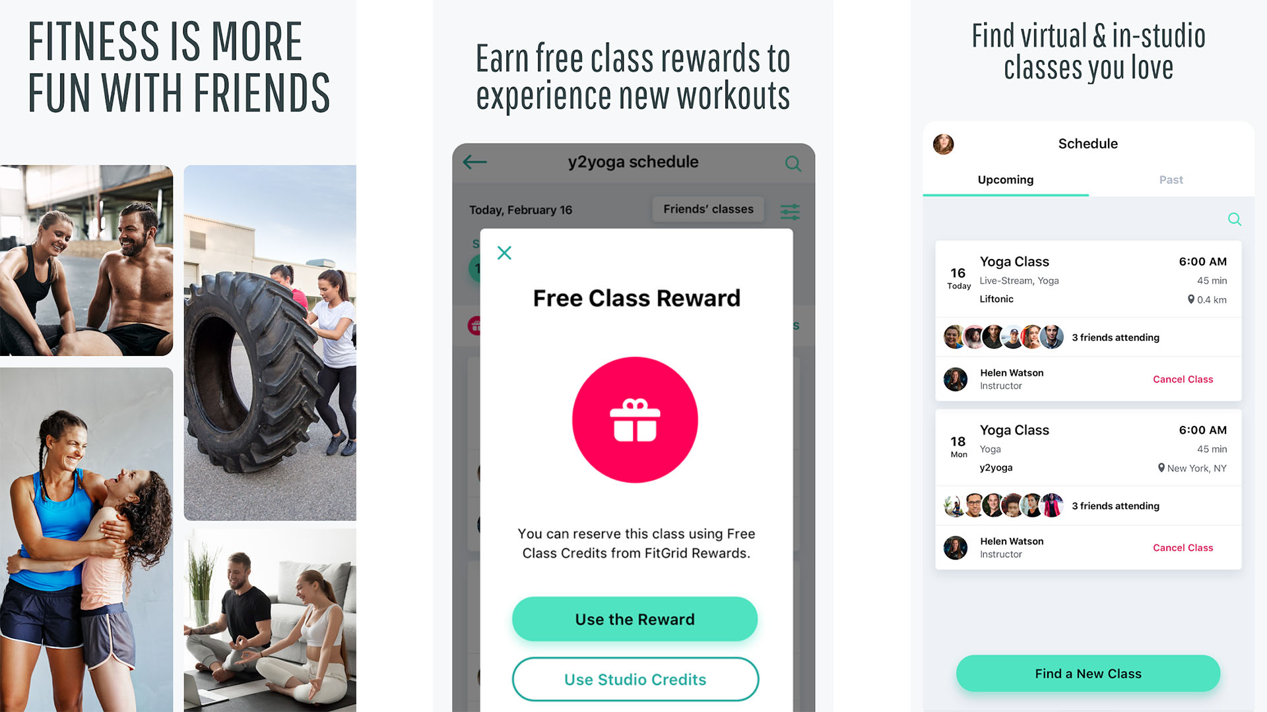
Task: Select Friends' classes toggle
Action: click(x=709, y=208)
